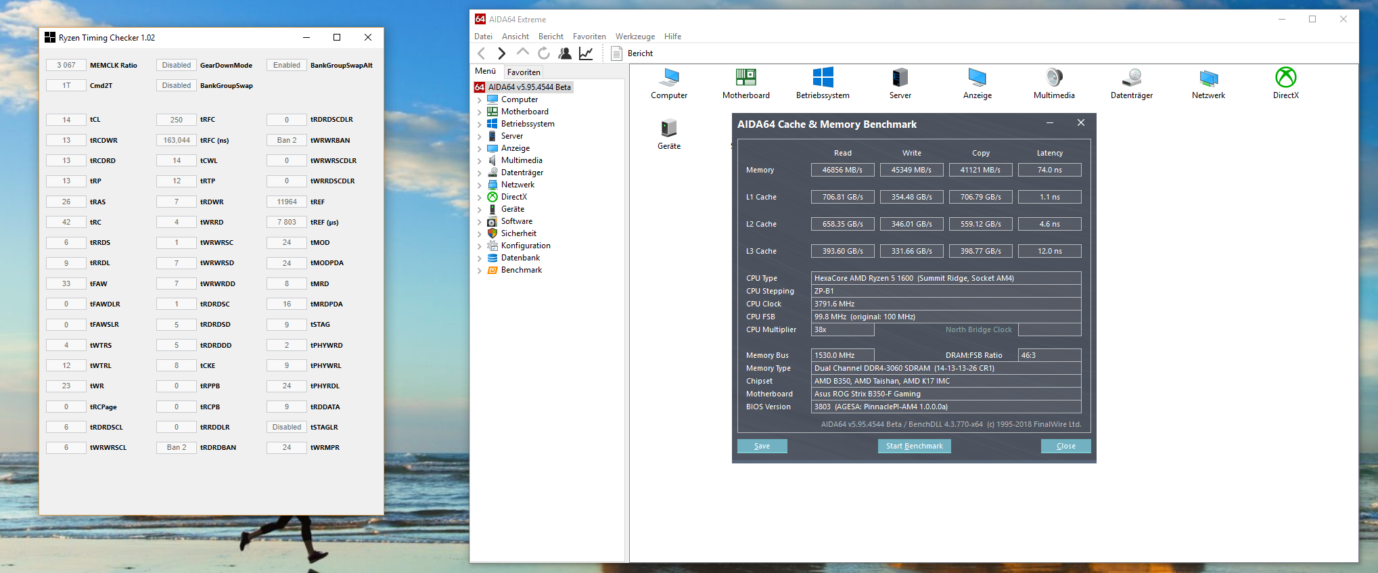Expand the Multimedia tree node

point(480,161)
